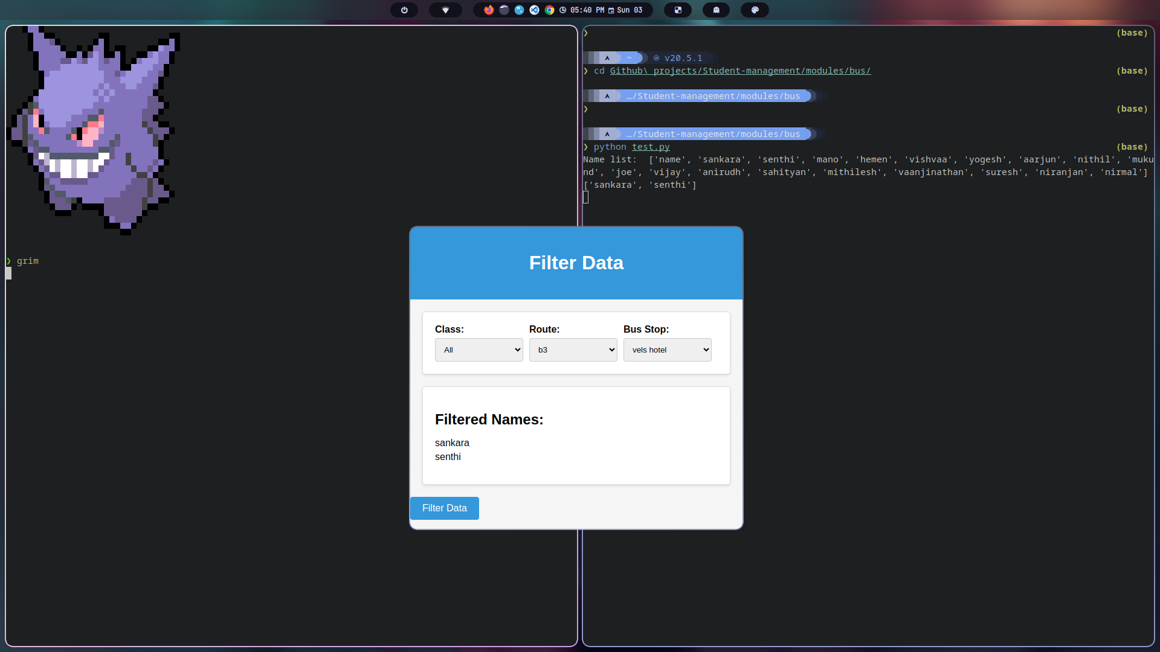Click the test.py filename in terminal
1160x652 pixels.
tap(651, 147)
